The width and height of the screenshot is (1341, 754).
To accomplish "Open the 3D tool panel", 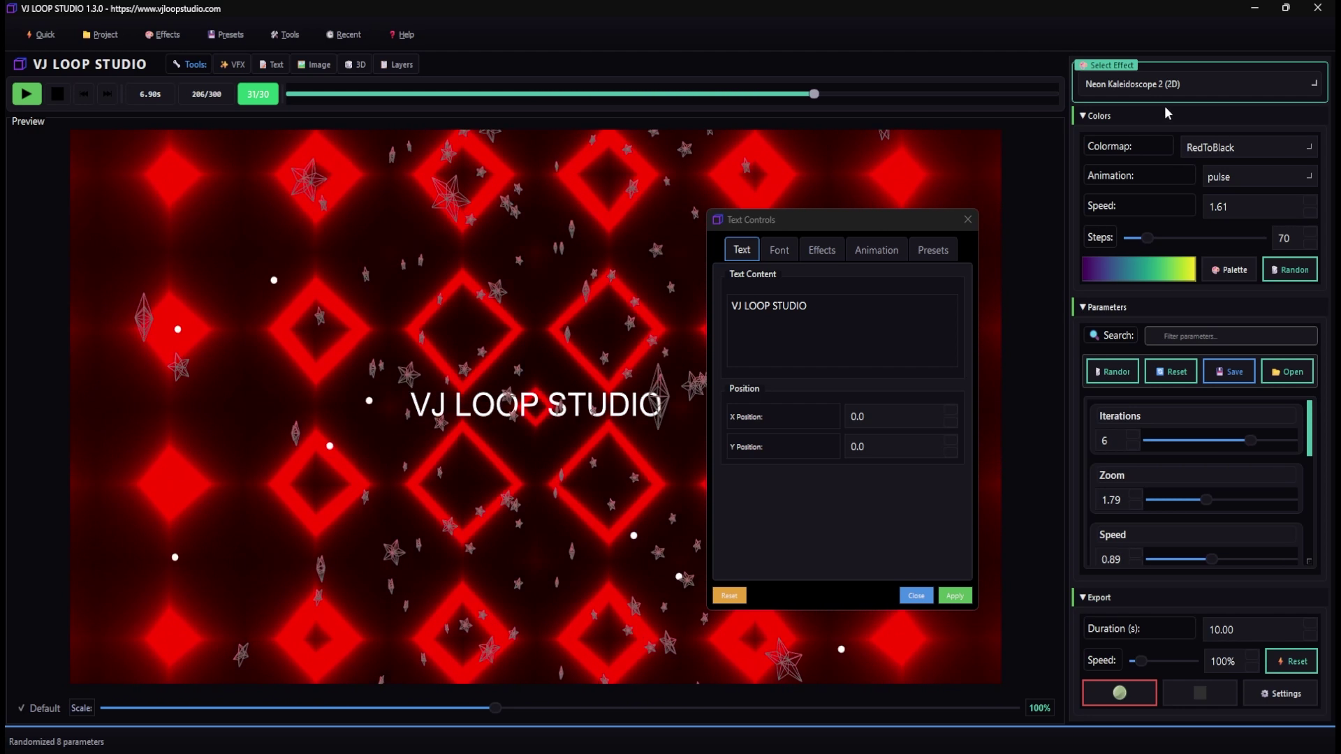I will [x=355, y=64].
